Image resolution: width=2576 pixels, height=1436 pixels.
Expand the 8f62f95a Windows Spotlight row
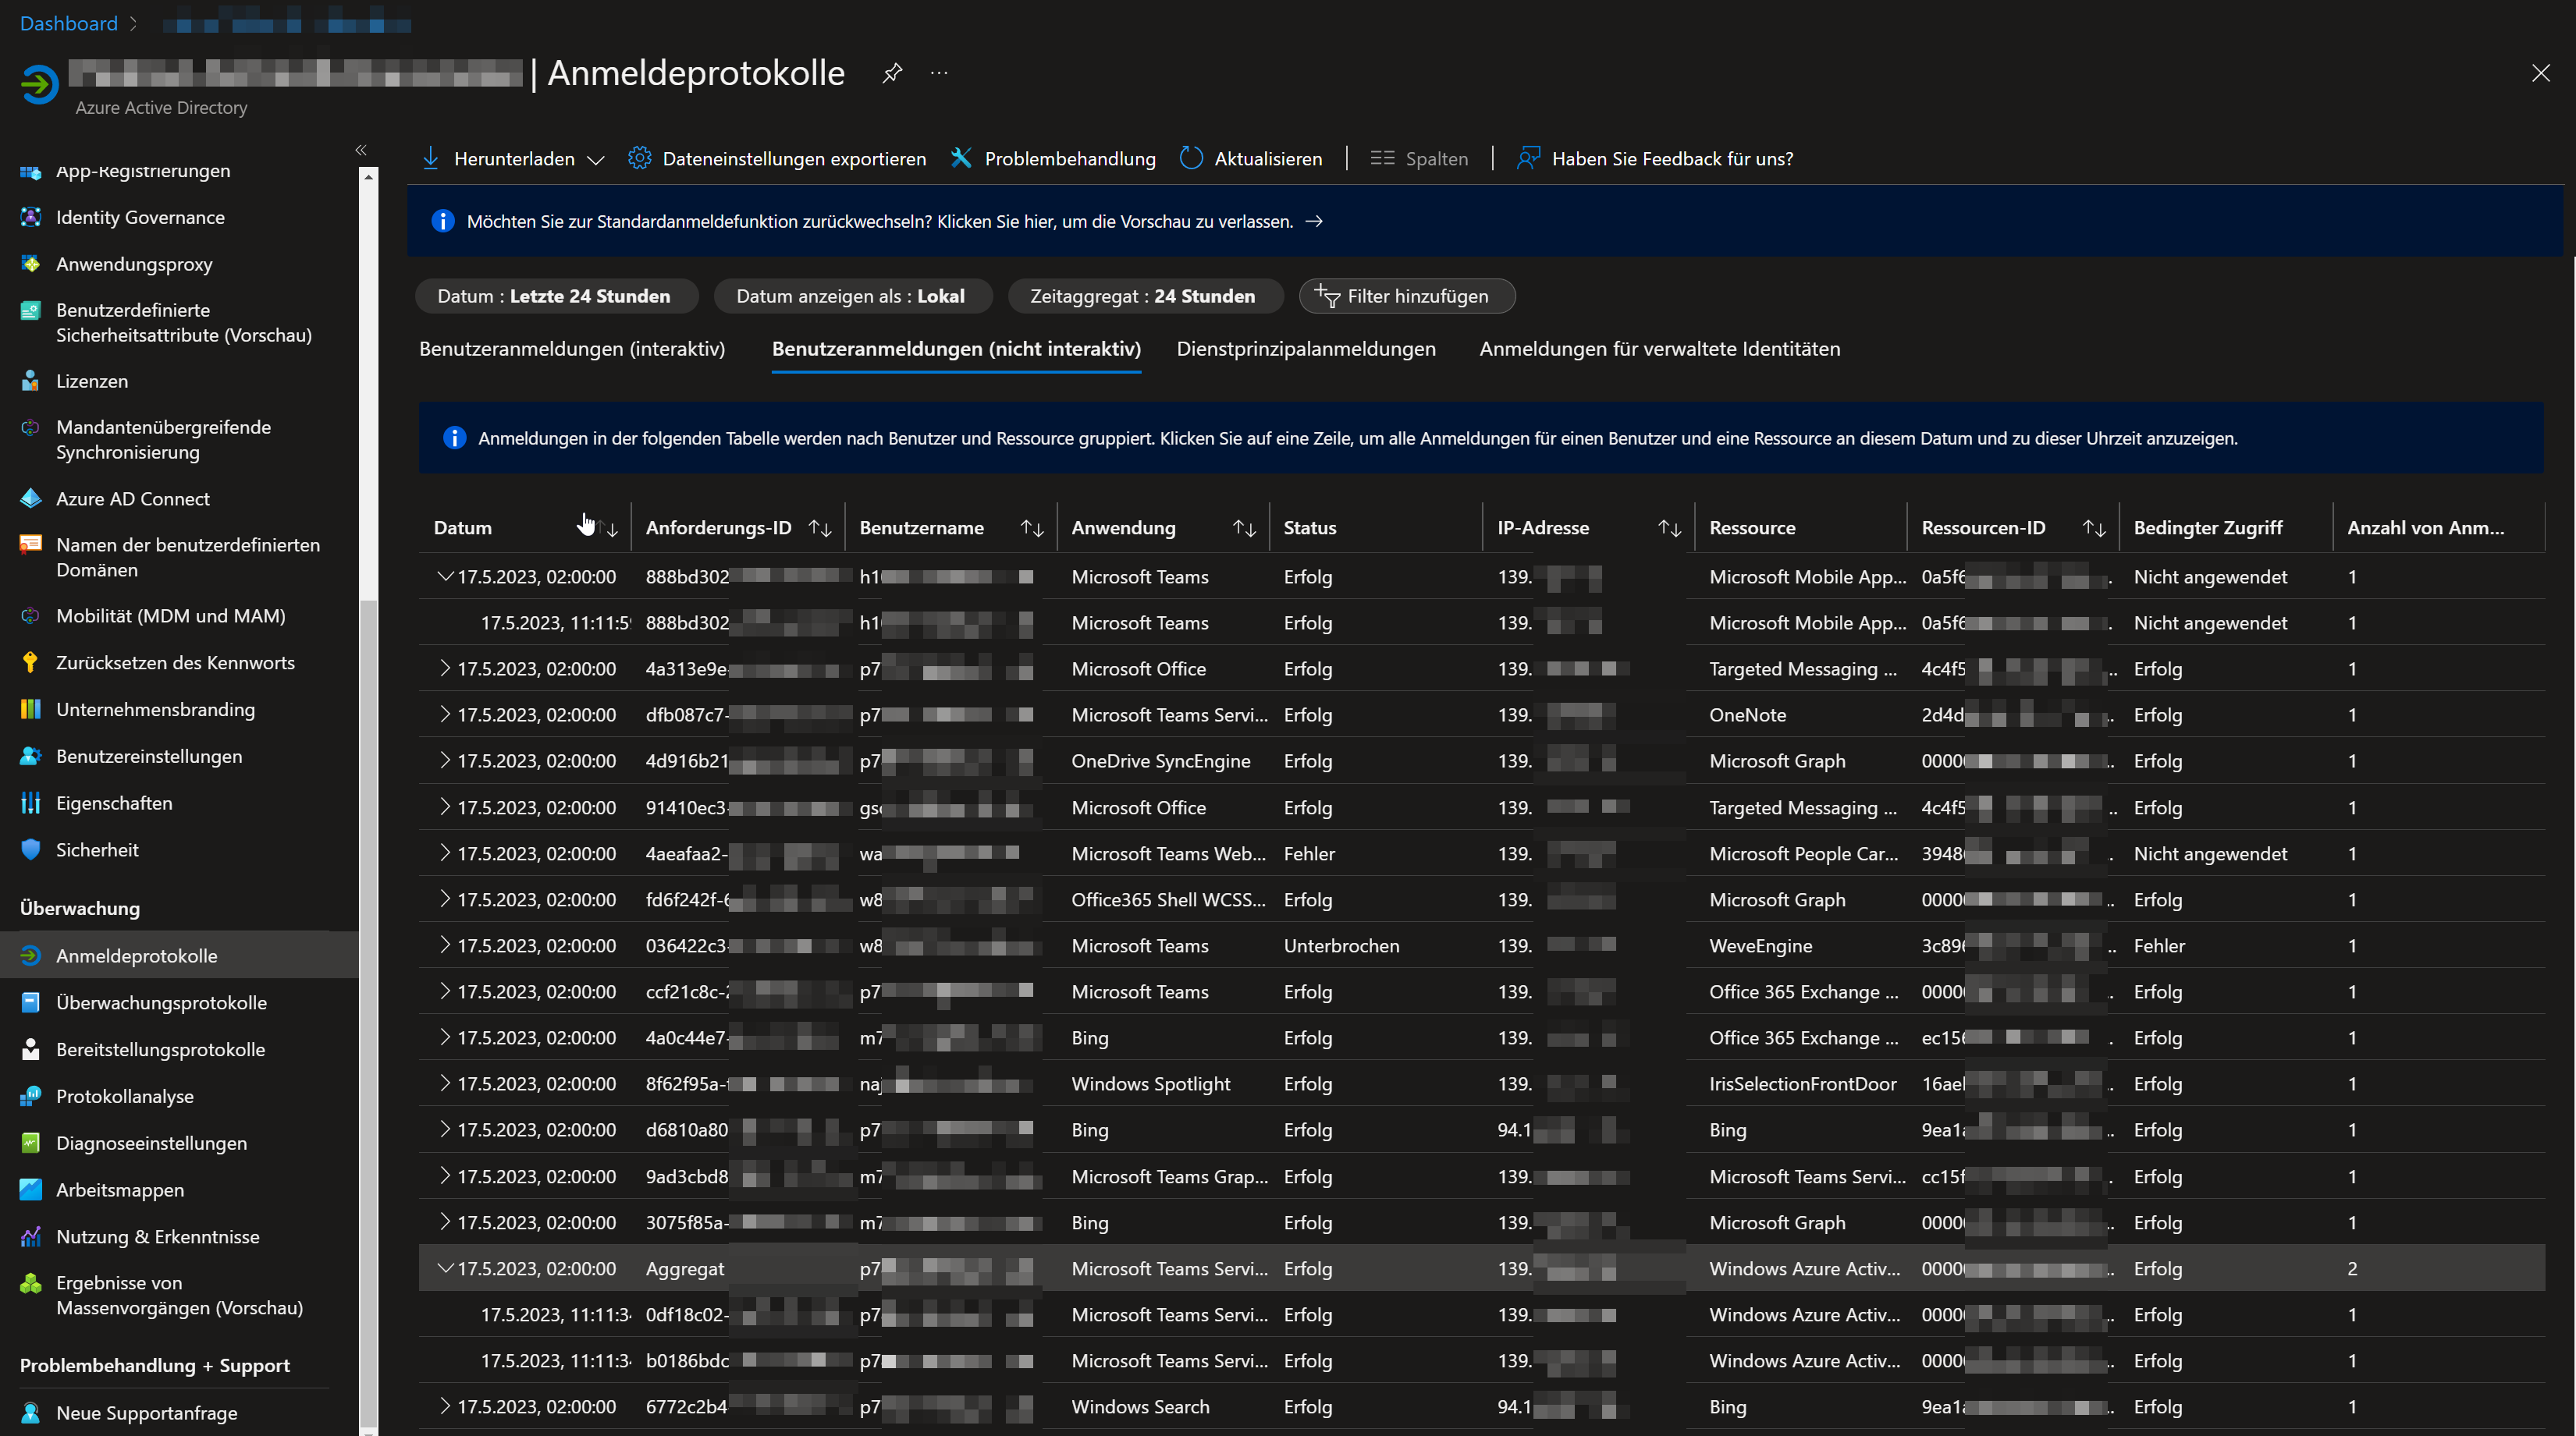tap(445, 1083)
